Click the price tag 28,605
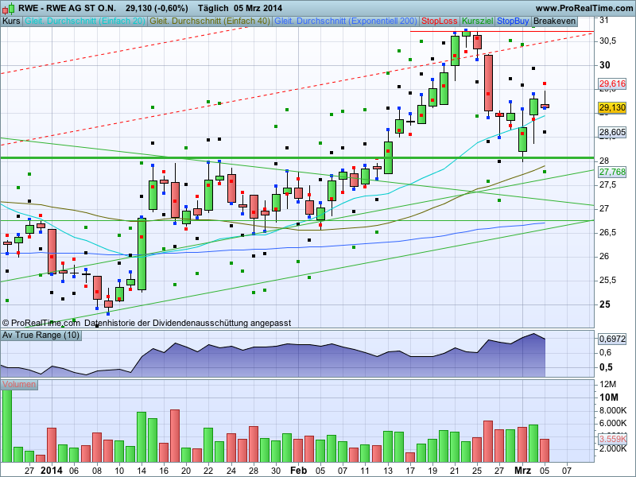 point(612,132)
